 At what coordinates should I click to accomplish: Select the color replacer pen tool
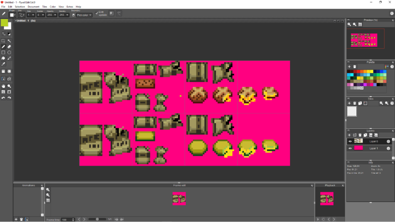tap(9, 58)
